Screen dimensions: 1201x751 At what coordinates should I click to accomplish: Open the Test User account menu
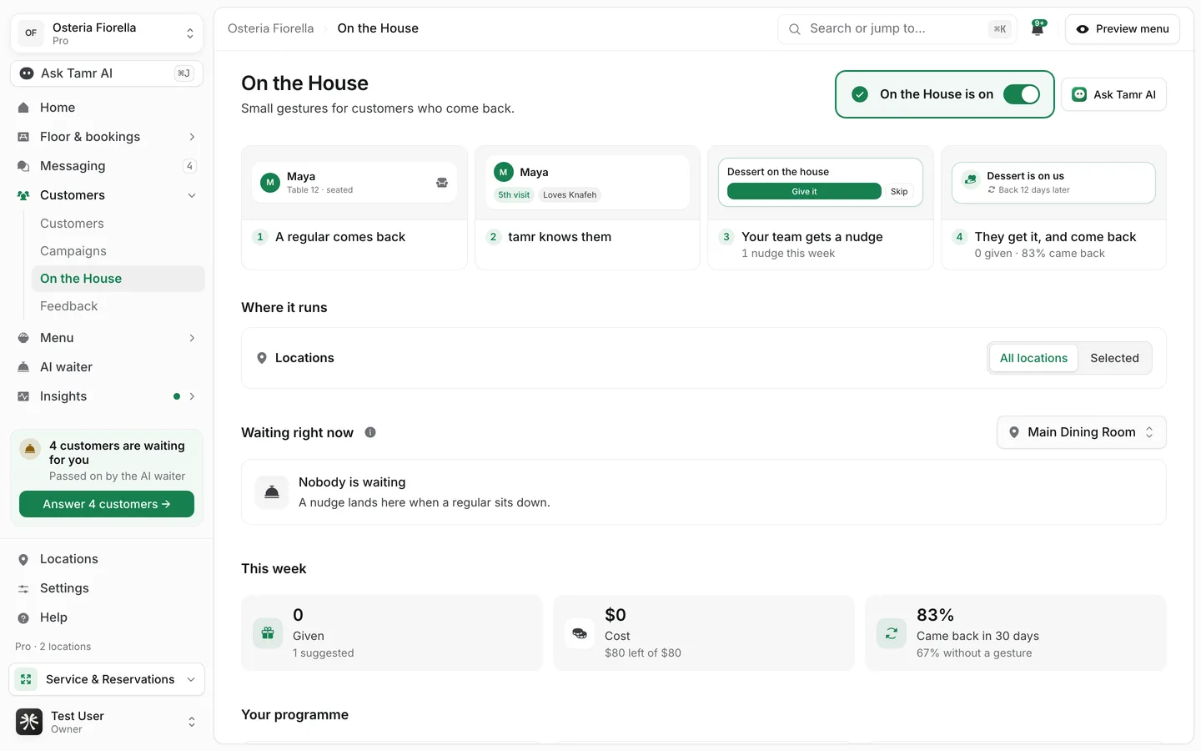coord(107,722)
